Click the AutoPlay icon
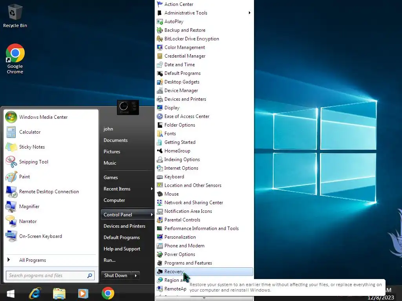 pos(160,22)
